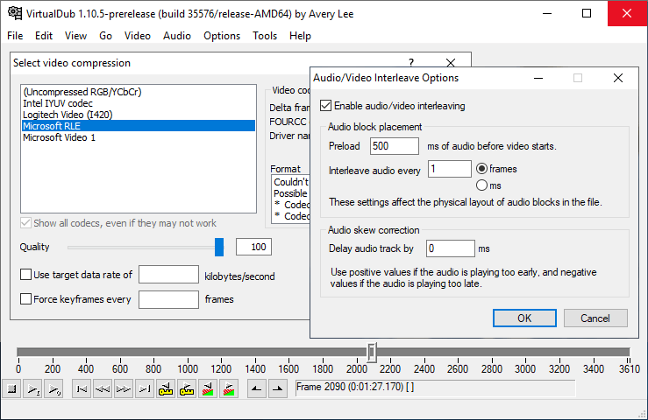This screenshot has height=420, width=648.
Task: Go to the previous keyframe
Action: [166, 388]
